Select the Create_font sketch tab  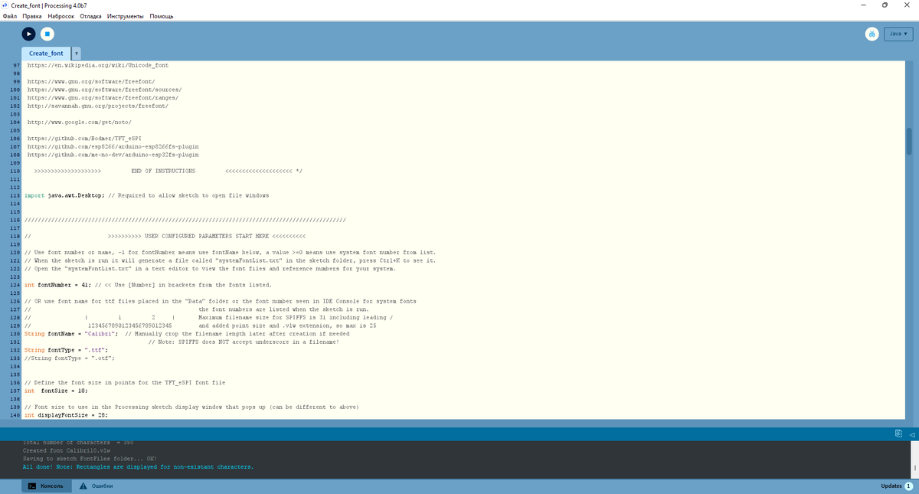[46, 53]
